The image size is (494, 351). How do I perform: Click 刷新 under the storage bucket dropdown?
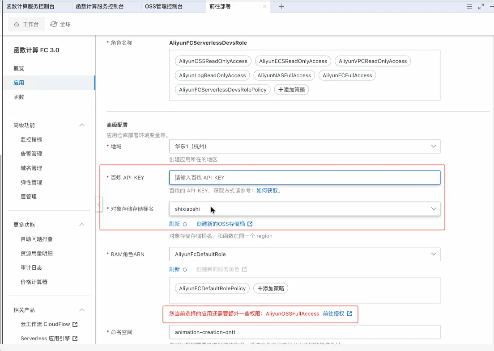click(175, 224)
